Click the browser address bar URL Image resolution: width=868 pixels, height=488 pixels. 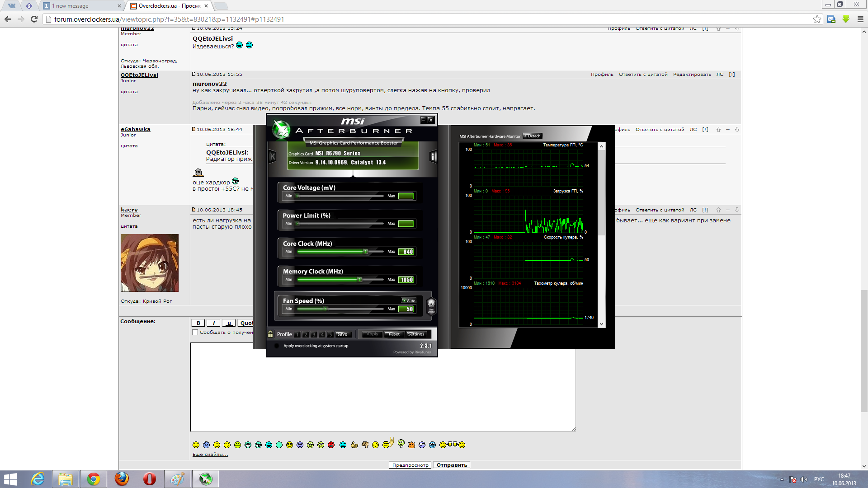[169, 19]
